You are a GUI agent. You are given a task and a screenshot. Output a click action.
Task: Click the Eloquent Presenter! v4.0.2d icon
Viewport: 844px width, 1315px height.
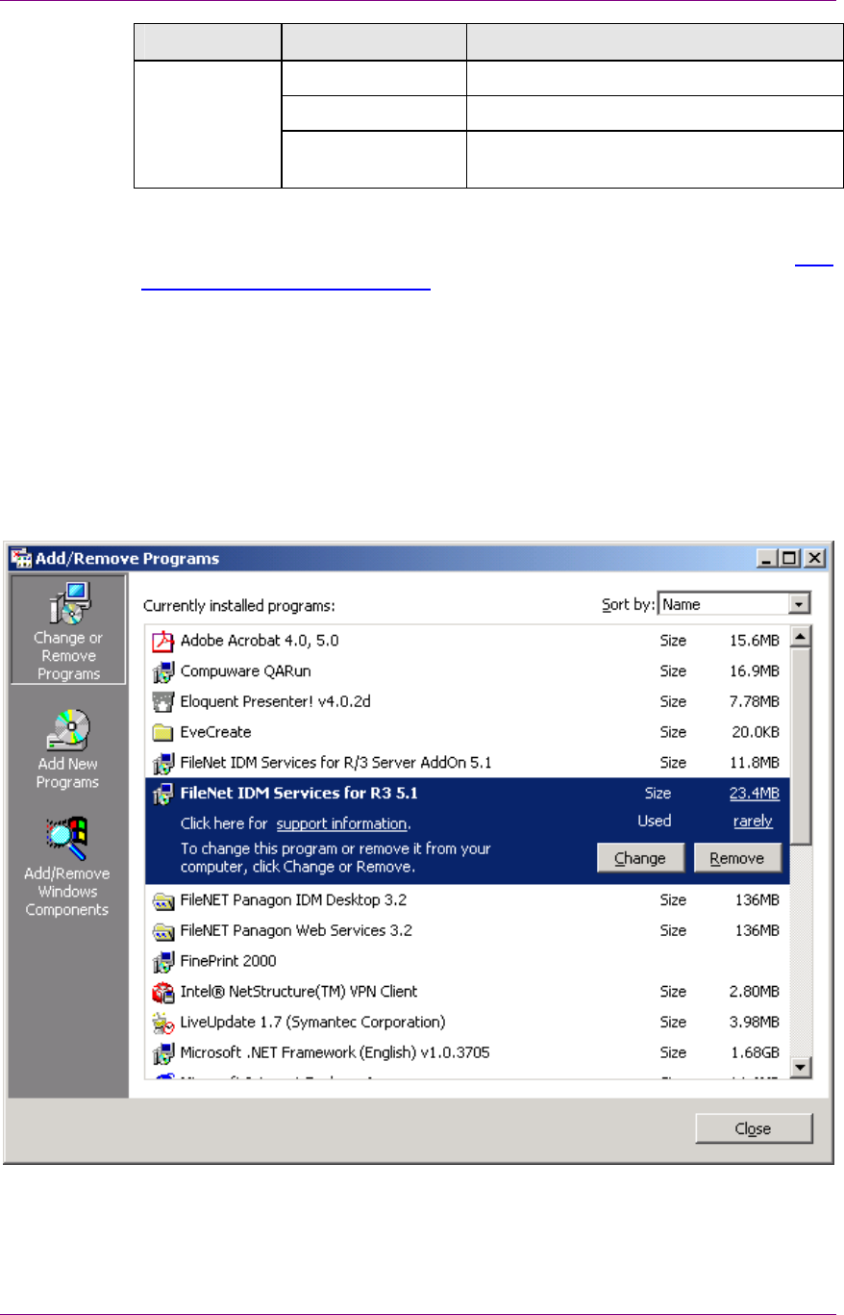pyautogui.click(x=163, y=701)
